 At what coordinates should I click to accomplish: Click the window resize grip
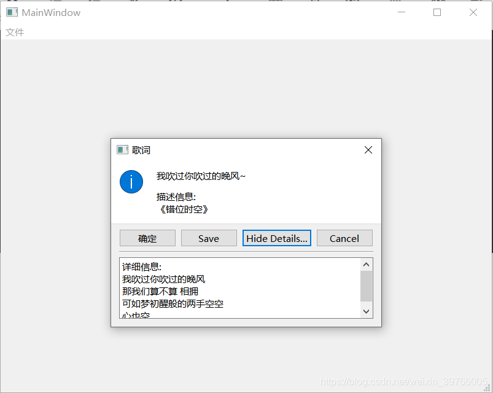point(487,387)
